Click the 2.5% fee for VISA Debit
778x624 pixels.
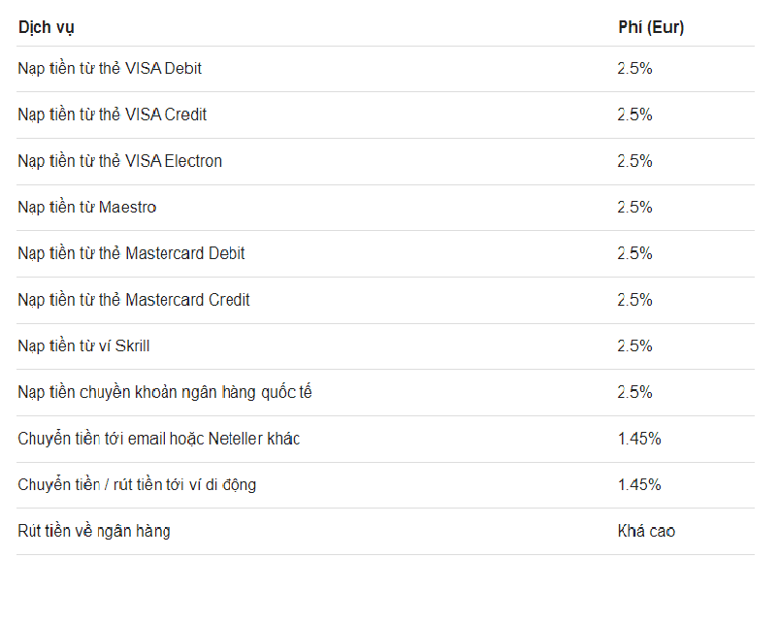pyautogui.click(x=634, y=69)
